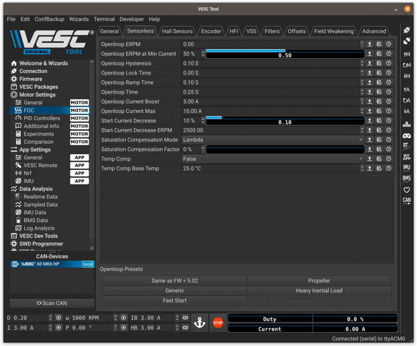The image size is (417, 346).
Task: Toggle BMS data streaming icon
Action: click(x=406, y=179)
